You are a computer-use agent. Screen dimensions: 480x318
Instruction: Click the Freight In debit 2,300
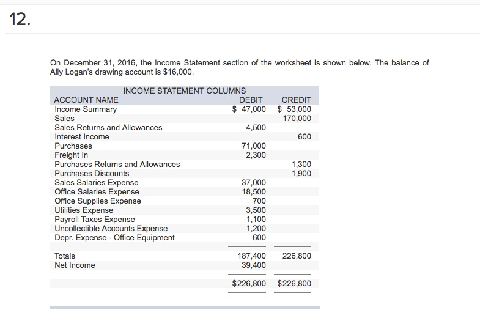click(256, 155)
